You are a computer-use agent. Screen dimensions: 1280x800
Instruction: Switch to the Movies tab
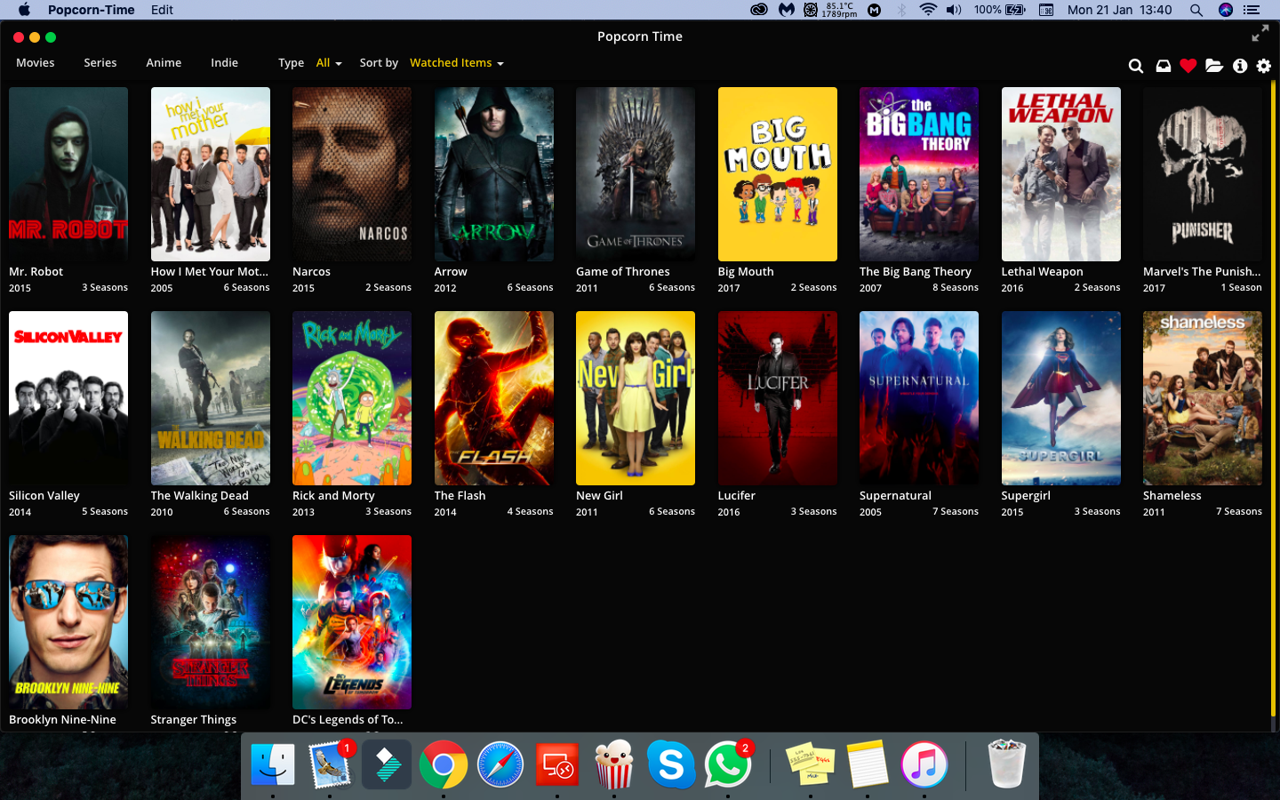(36, 63)
